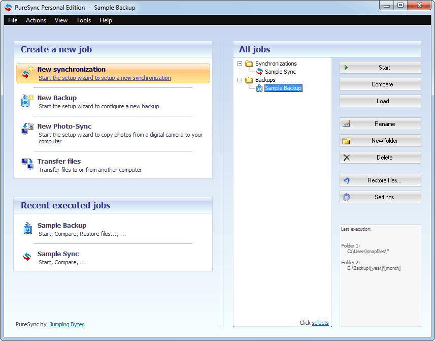The height and width of the screenshot is (341, 435).
Task: Click the 'selects' link below job list
Action: [x=320, y=323]
